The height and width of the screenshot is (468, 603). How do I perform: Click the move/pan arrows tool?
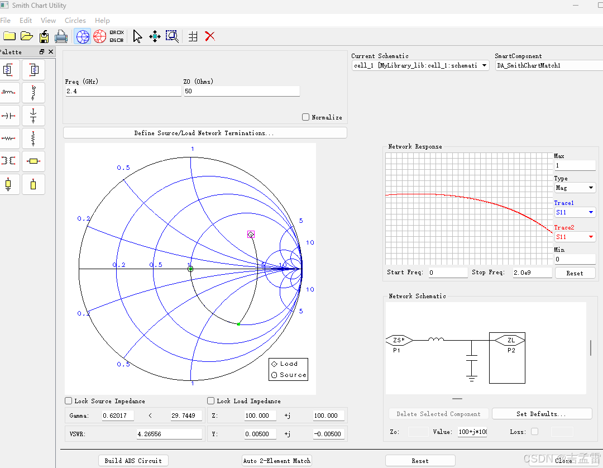(155, 36)
